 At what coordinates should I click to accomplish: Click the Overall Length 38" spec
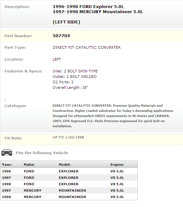(x=70, y=87)
